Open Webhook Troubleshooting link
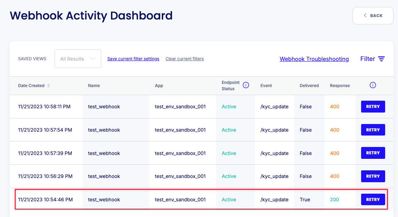 pyautogui.click(x=314, y=59)
